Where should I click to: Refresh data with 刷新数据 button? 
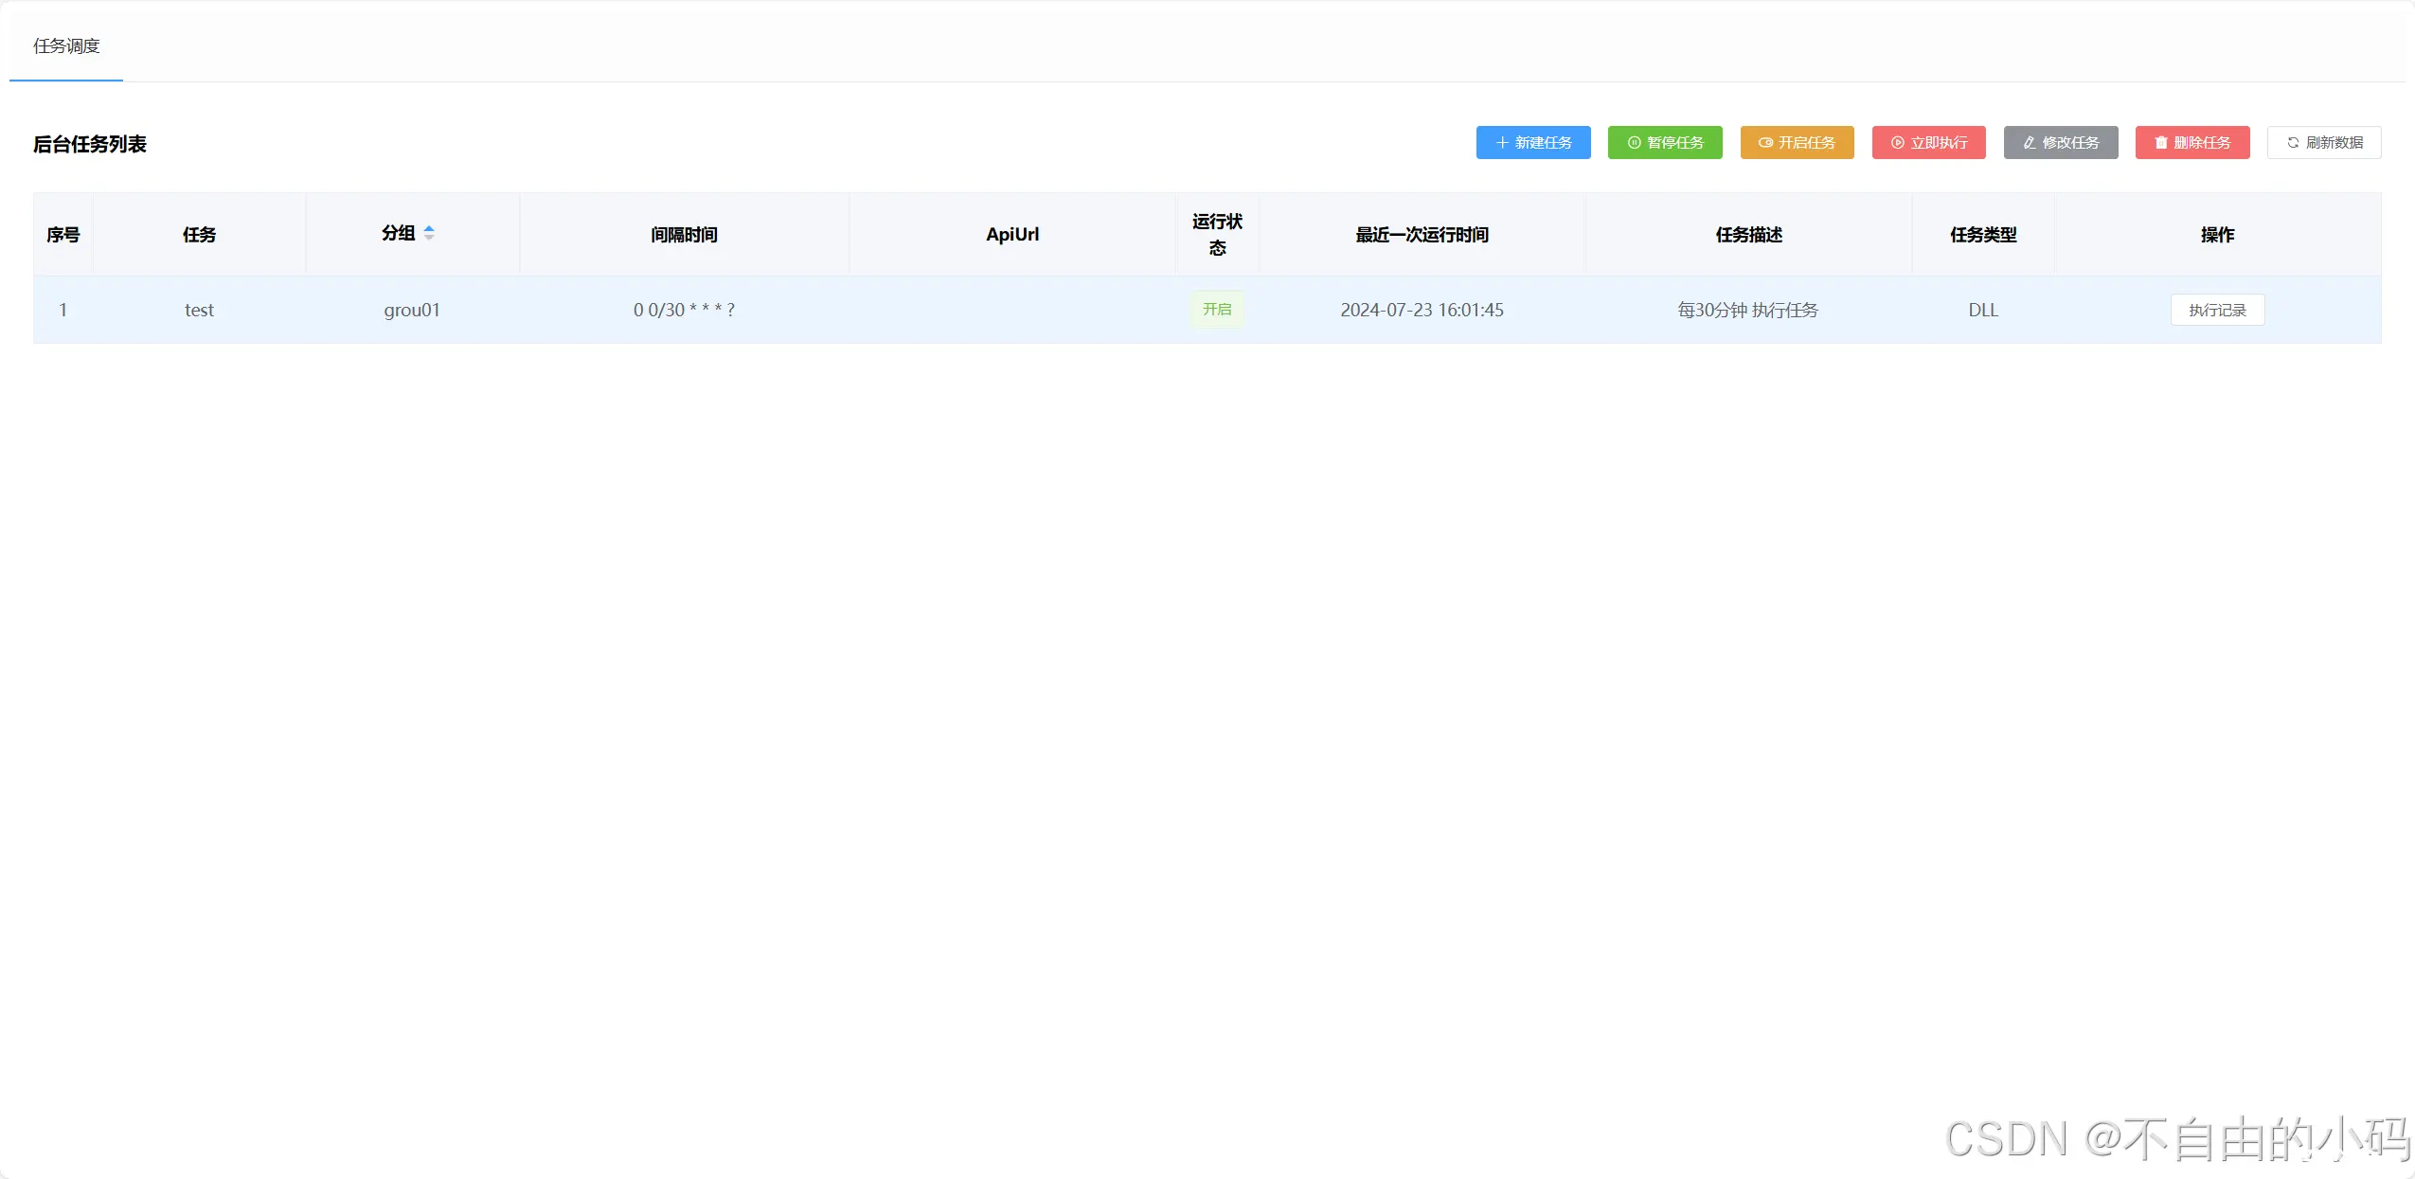(2324, 143)
